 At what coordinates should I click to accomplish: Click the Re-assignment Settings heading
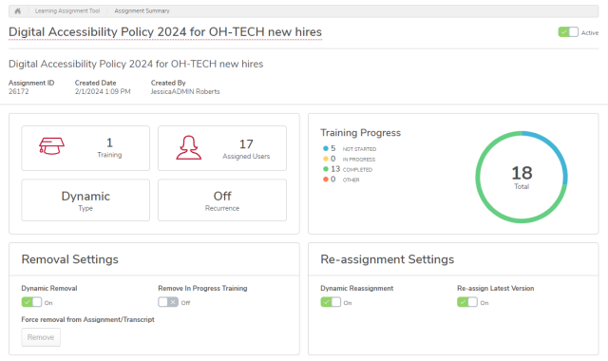click(387, 259)
